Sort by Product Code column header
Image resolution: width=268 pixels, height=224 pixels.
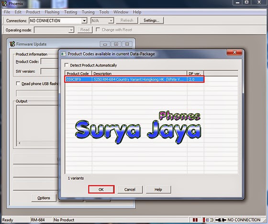(78, 73)
